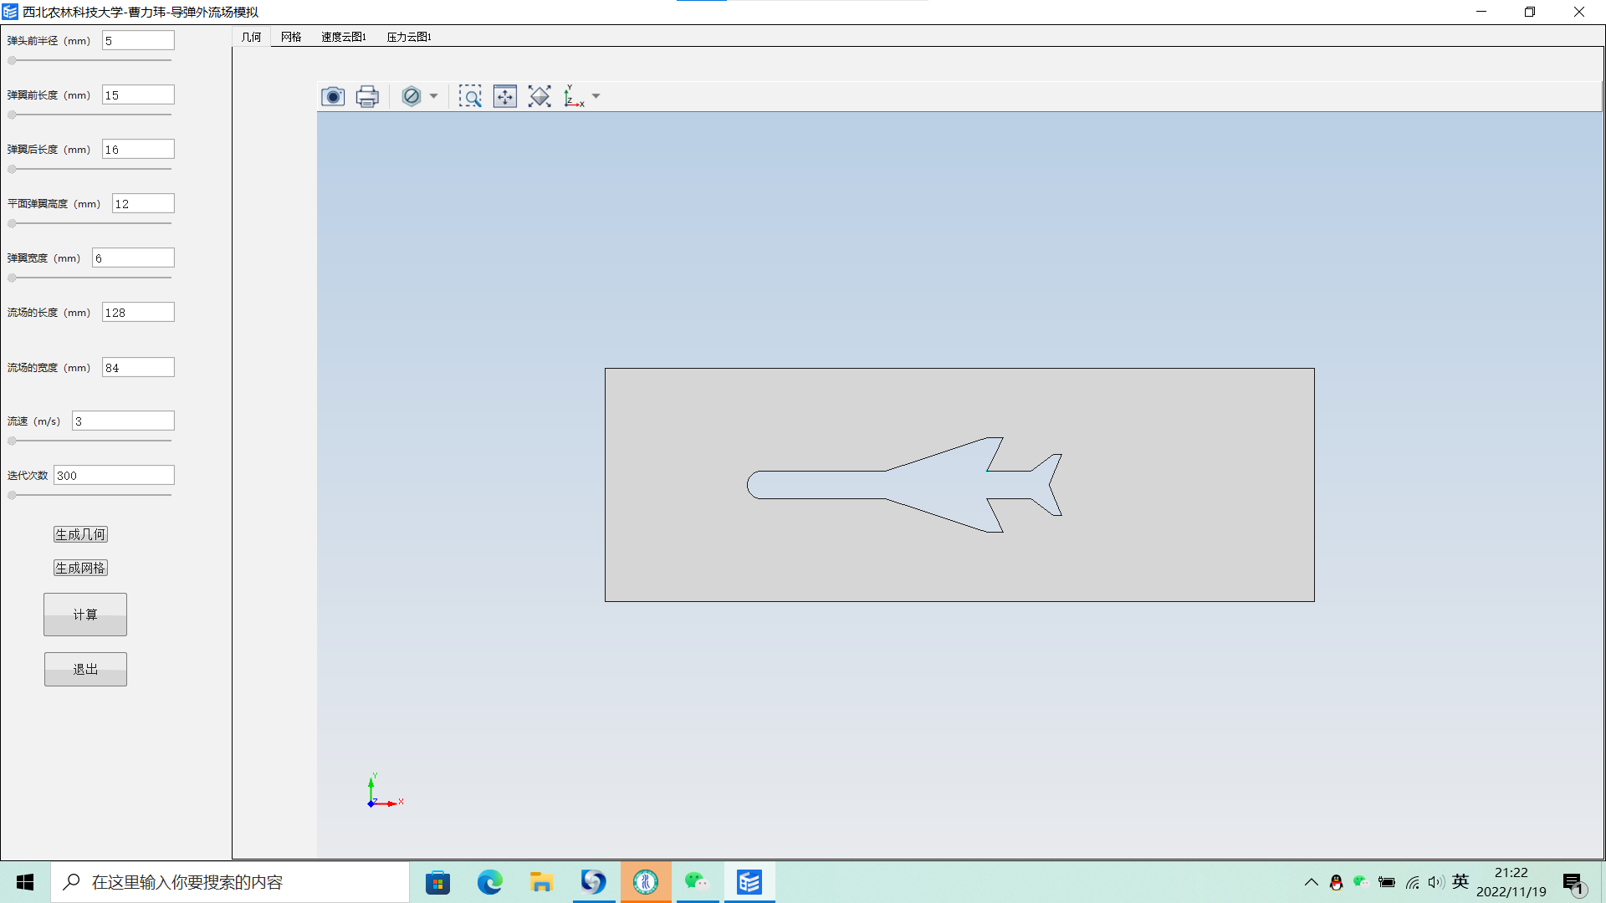Select the print icon
The width and height of the screenshot is (1606, 903).
[x=366, y=97]
